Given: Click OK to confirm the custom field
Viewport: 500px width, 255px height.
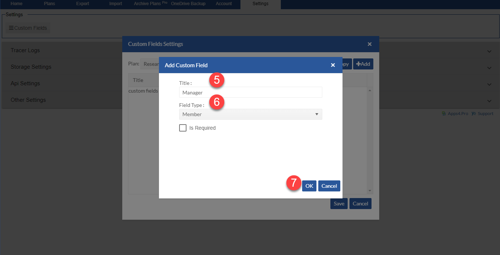Looking at the screenshot, I should pos(309,186).
